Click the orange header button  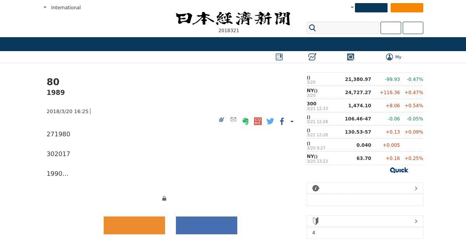coord(407,8)
